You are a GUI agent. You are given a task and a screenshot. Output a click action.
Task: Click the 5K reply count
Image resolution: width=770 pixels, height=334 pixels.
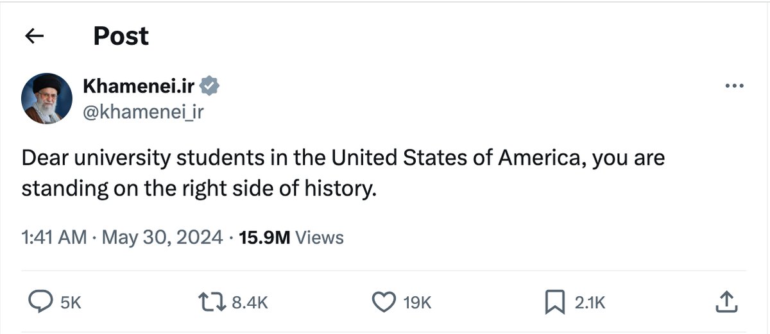tap(71, 303)
